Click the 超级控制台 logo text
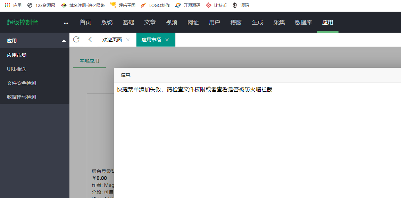 pos(23,23)
